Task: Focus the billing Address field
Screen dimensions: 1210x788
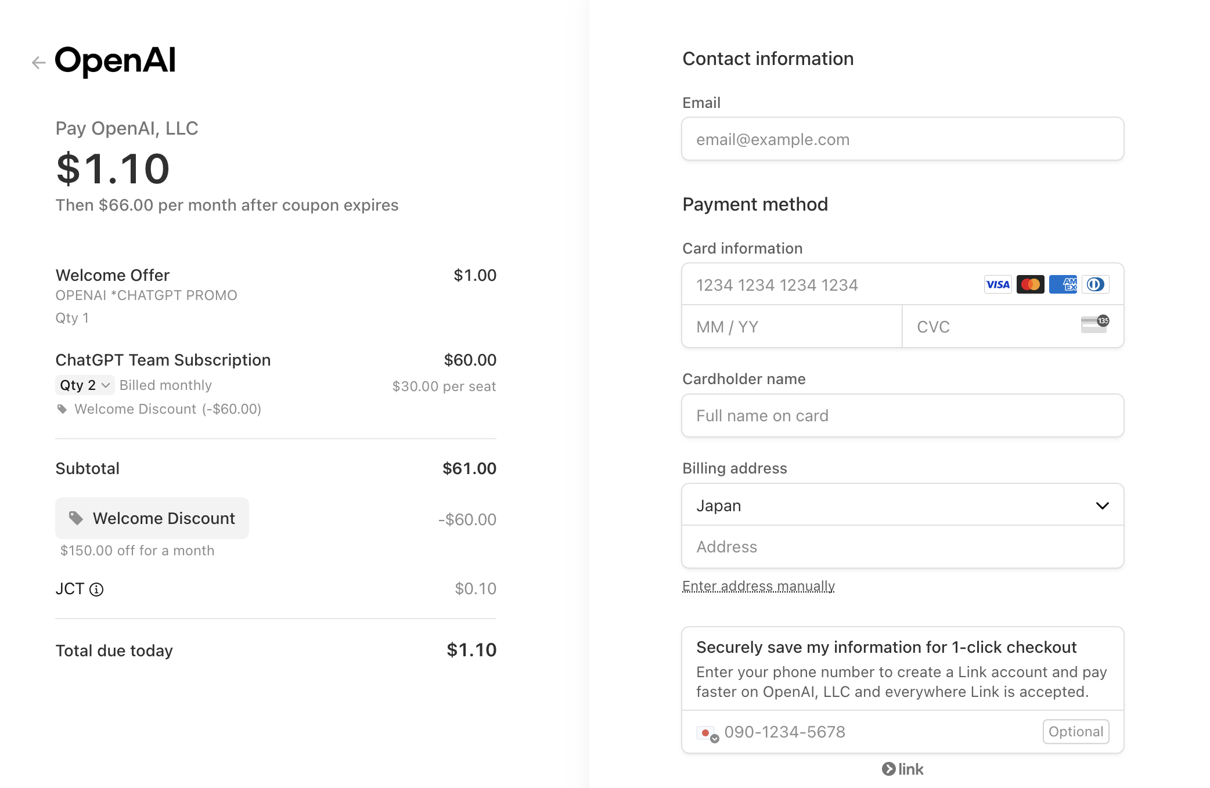Action: tap(903, 547)
